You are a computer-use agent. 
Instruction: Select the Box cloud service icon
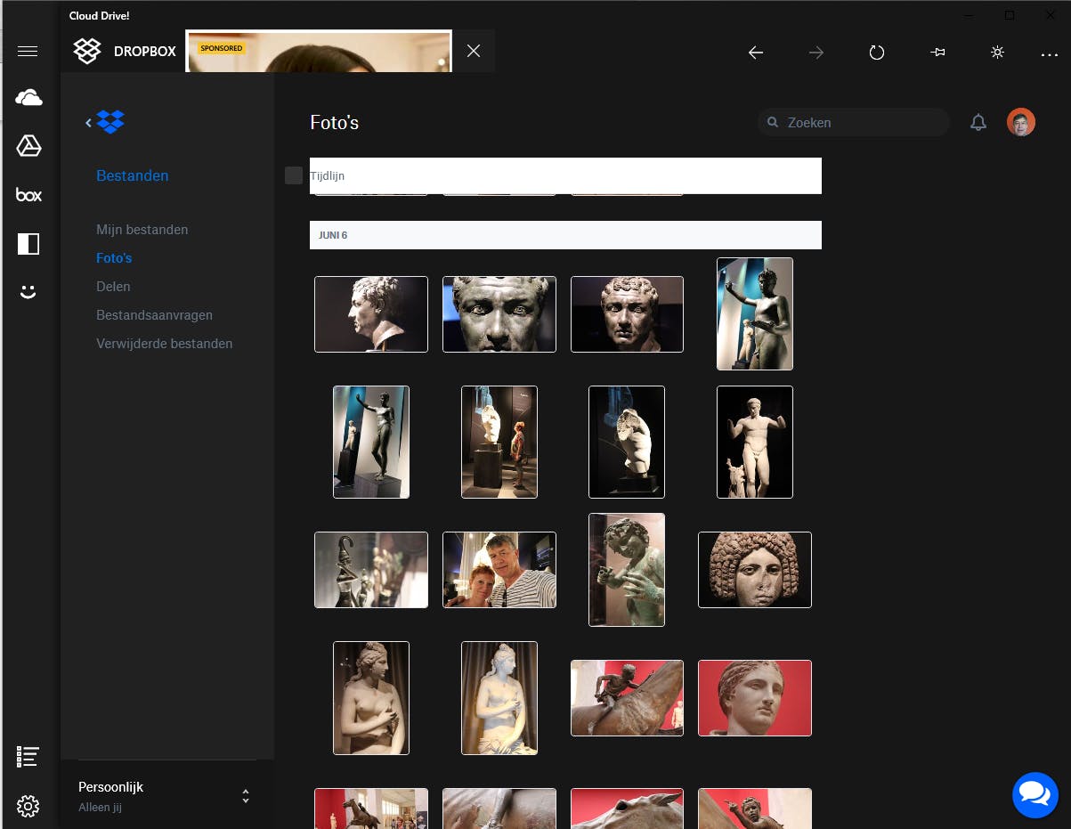[x=28, y=195]
